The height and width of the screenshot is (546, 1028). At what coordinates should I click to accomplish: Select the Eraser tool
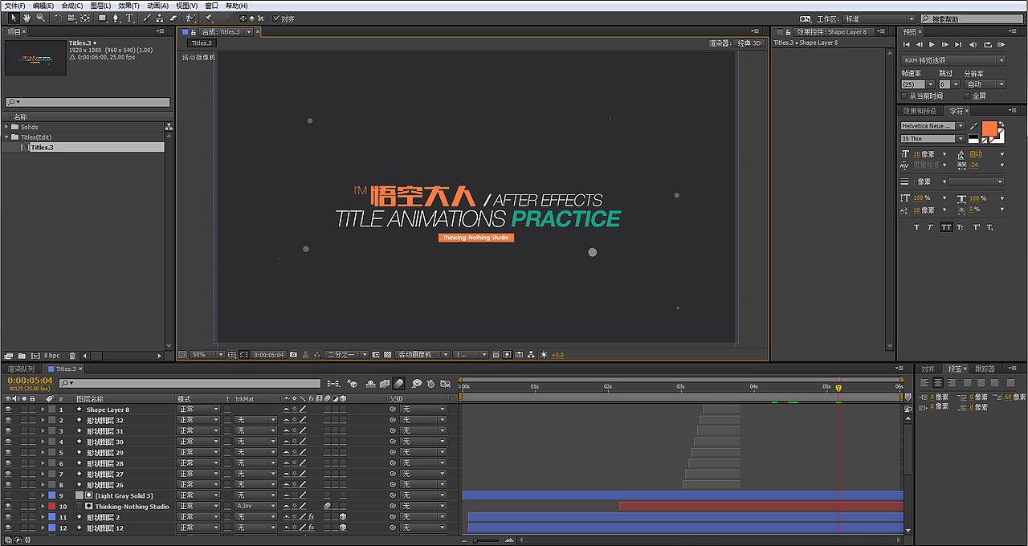tap(173, 18)
